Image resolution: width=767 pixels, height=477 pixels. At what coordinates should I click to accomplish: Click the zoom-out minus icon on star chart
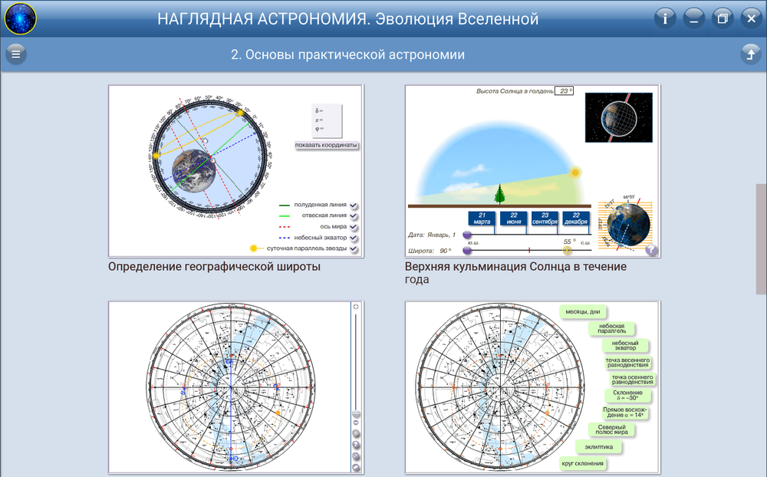355,422
